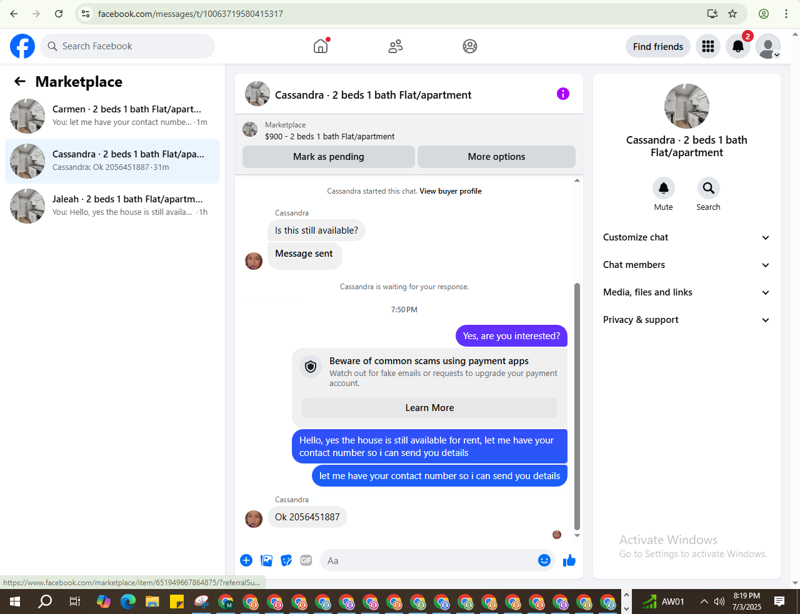Open the View buyer profile link
The image size is (800, 614).
[x=451, y=191]
